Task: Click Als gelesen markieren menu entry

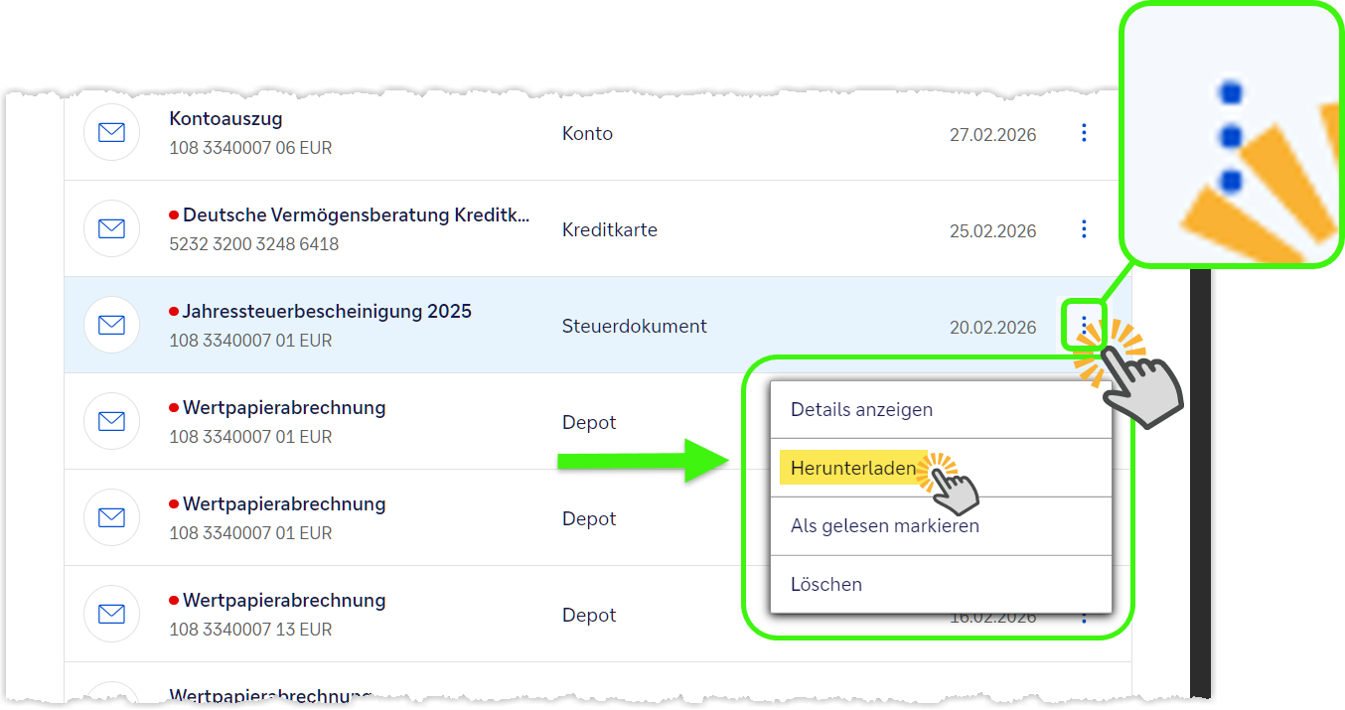Action: 884,526
